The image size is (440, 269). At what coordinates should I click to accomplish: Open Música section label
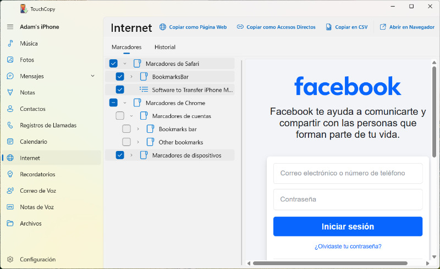click(29, 43)
